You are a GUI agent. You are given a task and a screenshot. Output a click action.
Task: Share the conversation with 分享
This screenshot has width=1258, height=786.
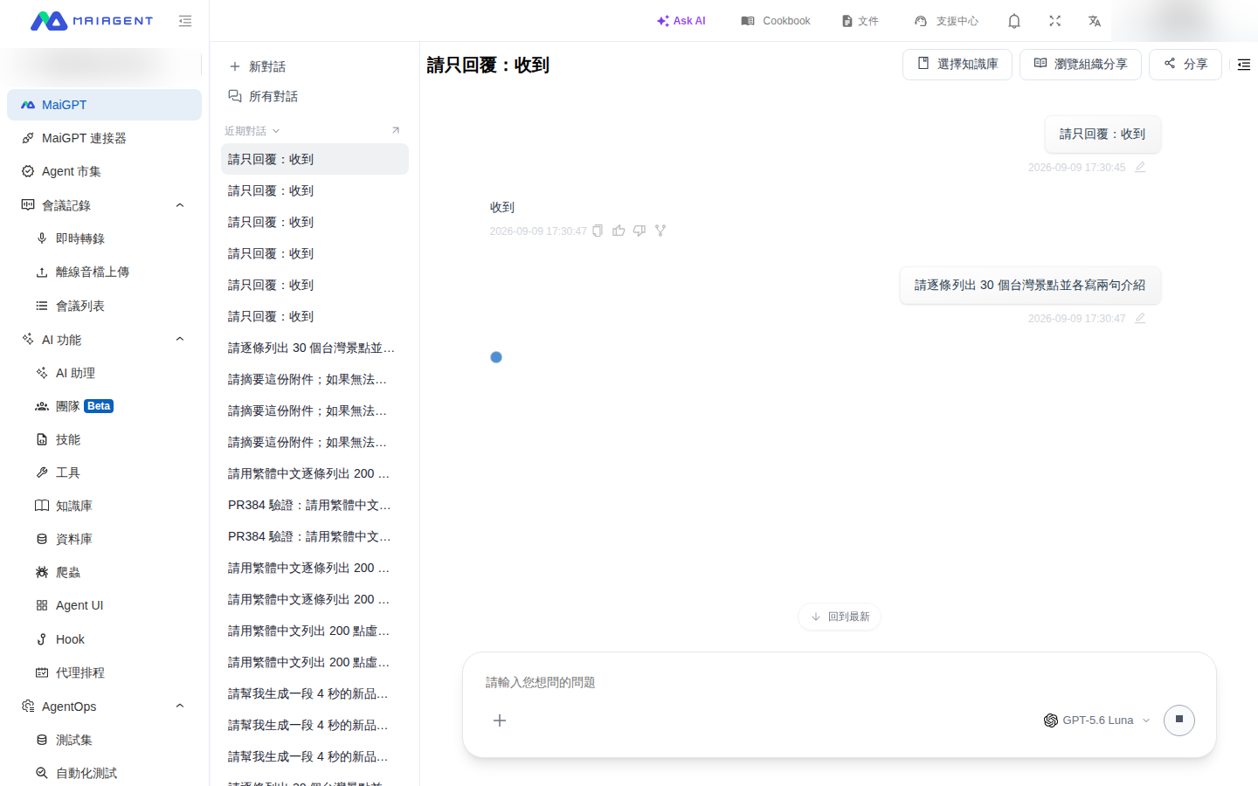click(1185, 65)
